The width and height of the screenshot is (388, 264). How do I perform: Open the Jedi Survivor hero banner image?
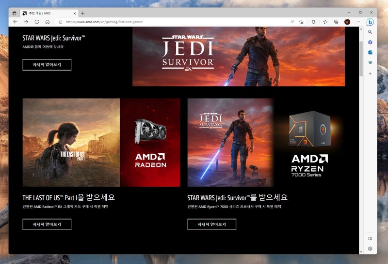(x=239, y=57)
